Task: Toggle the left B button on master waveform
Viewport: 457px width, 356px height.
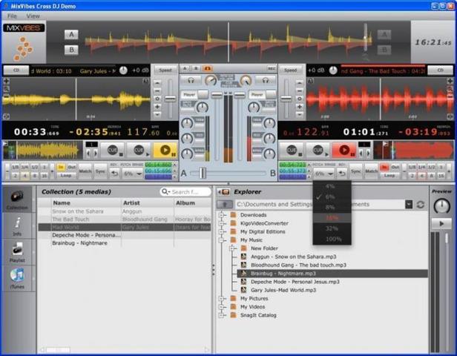Action: click(x=71, y=50)
